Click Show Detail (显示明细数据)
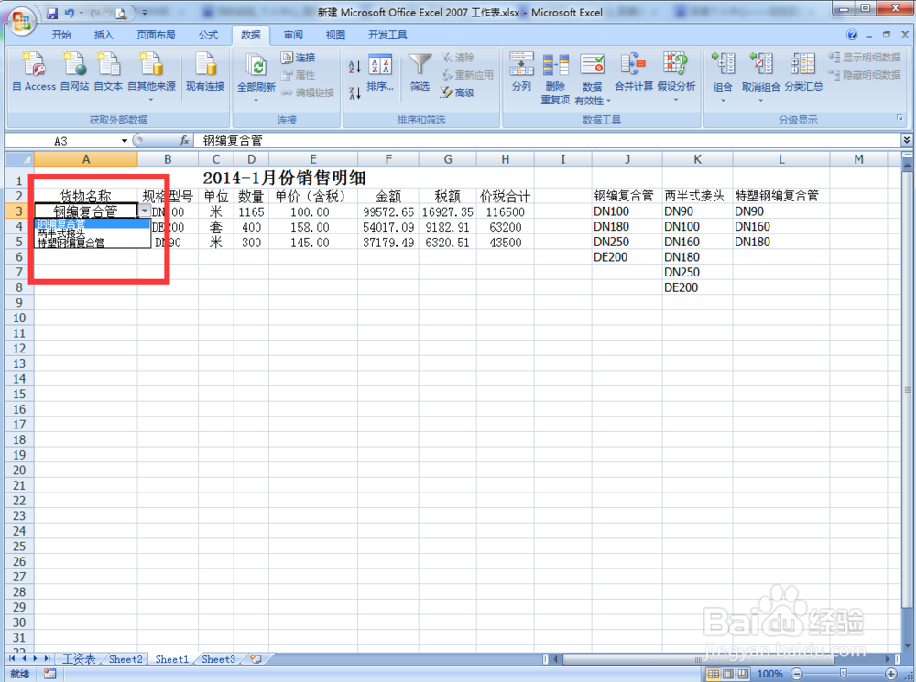 tap(865, 58)
